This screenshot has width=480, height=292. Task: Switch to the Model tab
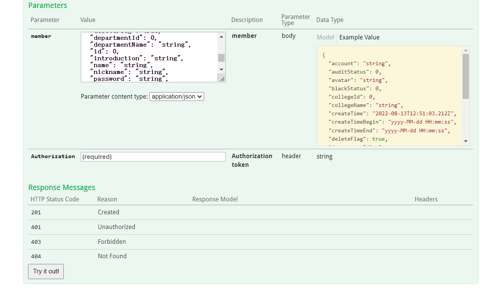(x=325, y=37)
